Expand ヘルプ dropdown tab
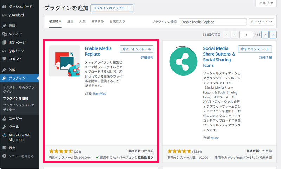Screen dimensions: 281x169 point(266,3)
